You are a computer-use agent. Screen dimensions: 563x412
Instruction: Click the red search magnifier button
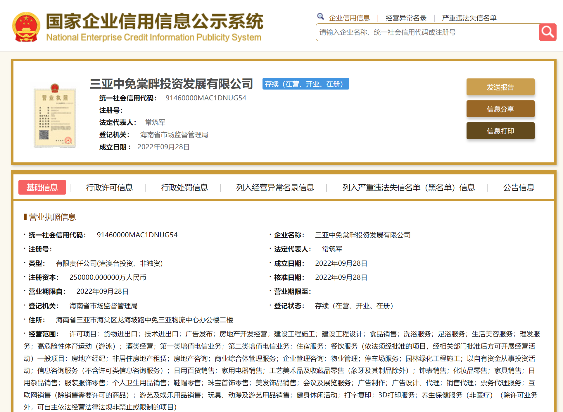pyautogui.click(x=547, y=32)
